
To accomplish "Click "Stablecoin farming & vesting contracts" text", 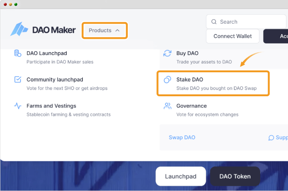I will (69, 115).
